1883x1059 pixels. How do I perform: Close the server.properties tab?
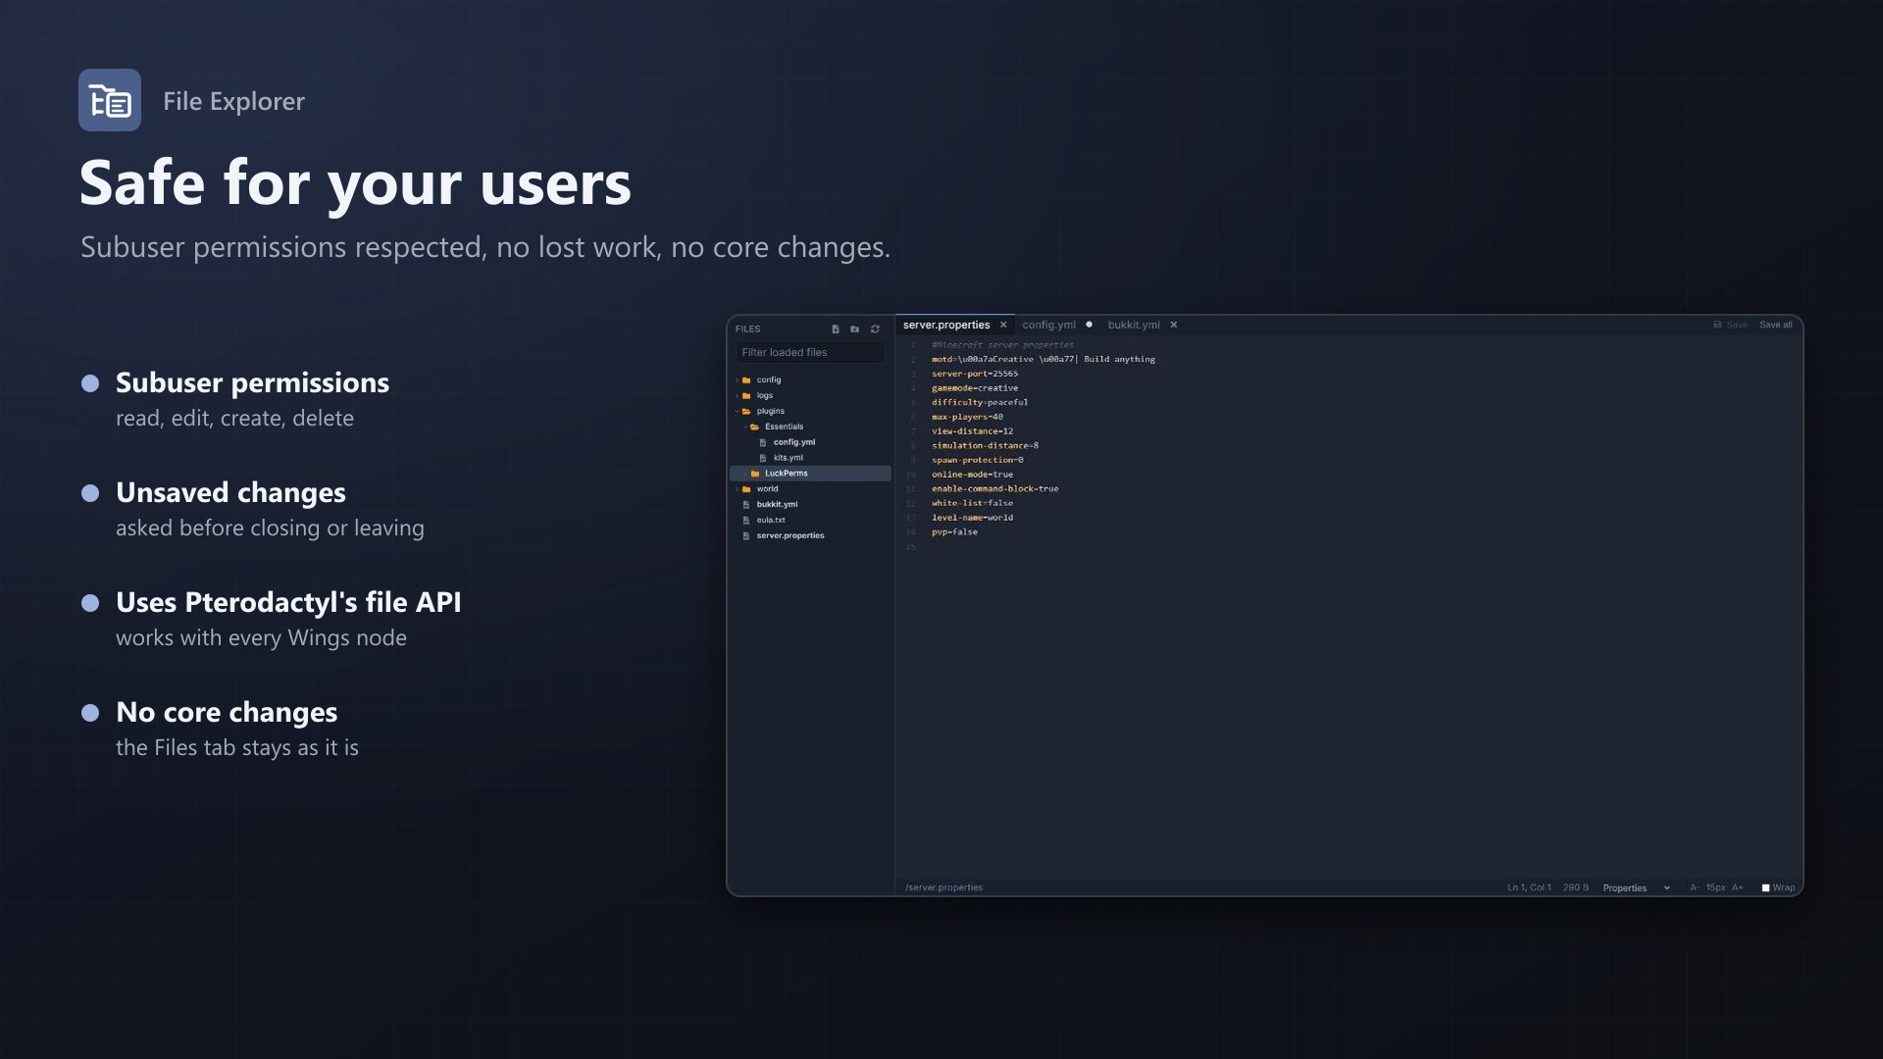tap(1003, 325)
